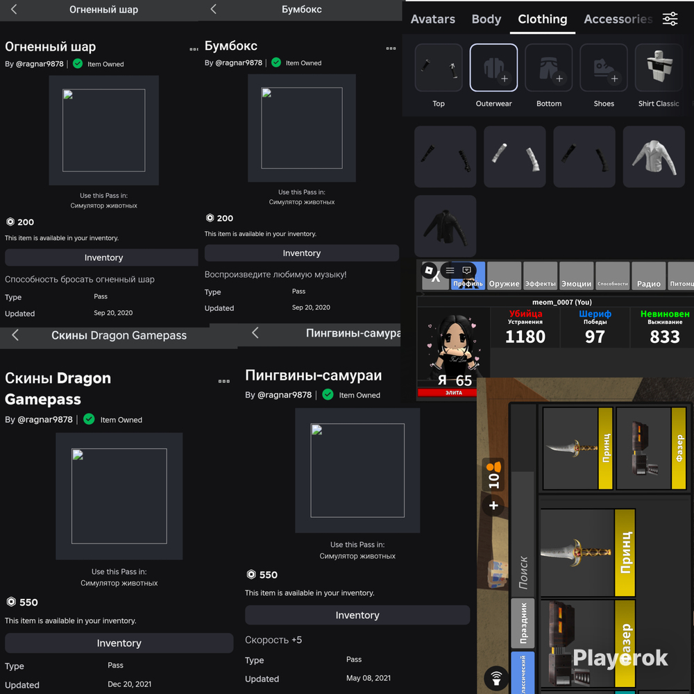Select the white shirt jacket item
The width and height of the screenshot is (694, 694).
click(654, 157)
